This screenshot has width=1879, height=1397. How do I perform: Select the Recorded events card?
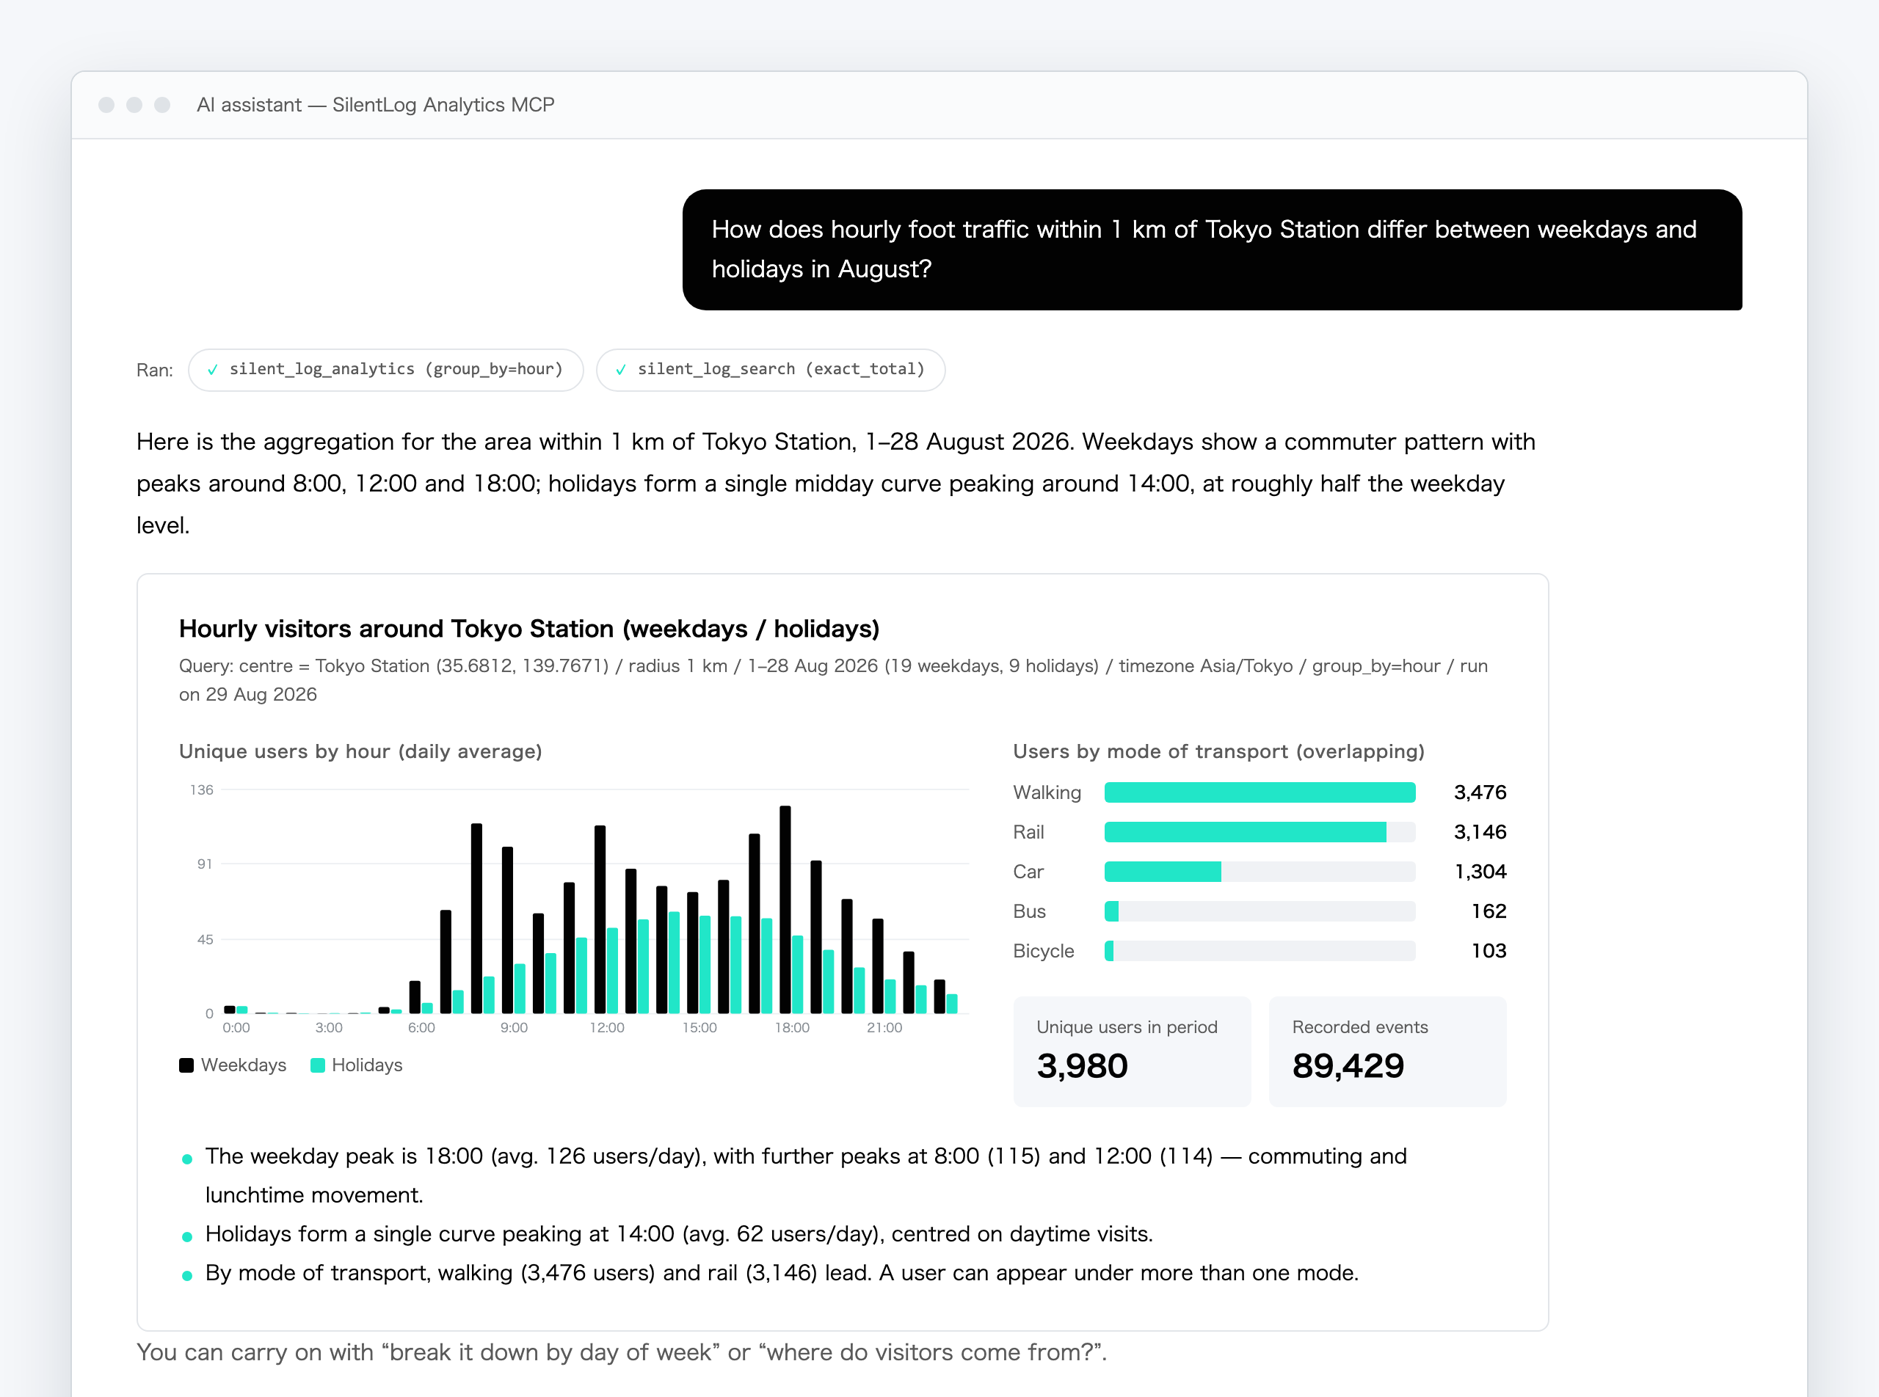[x=1387, y=1051]
